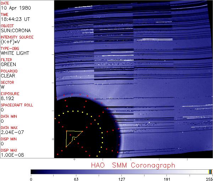This screenshot has height=181, width=213.
Task: Click the display max value 1.00E-08
Action: pyautogui.click(x=11, y=155)
